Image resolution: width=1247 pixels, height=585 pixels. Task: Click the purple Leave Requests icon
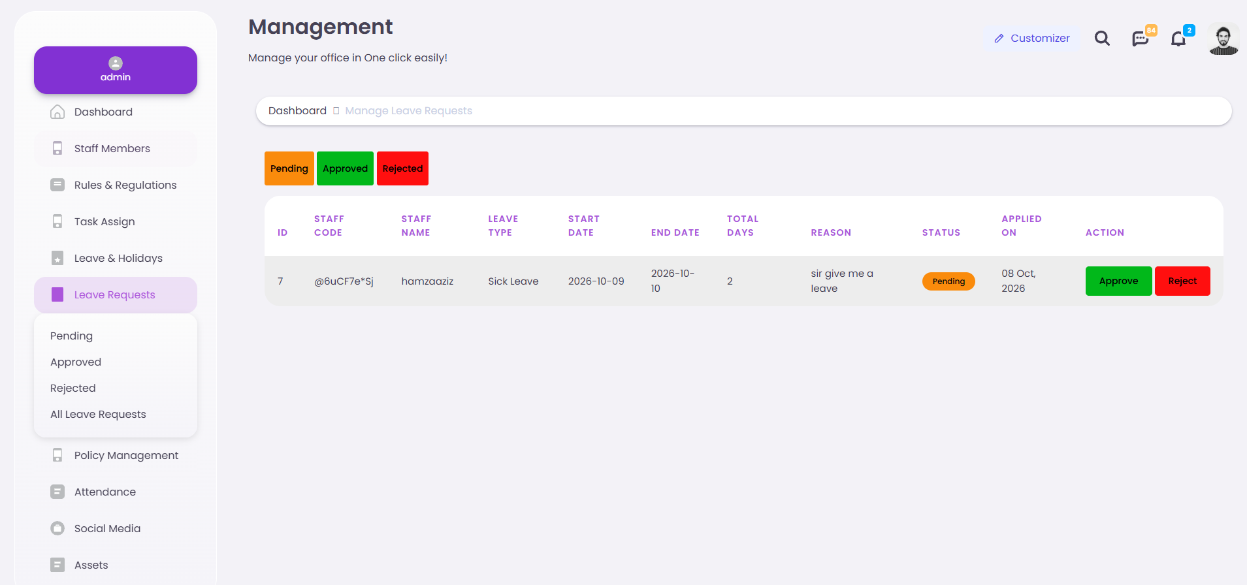57,294
